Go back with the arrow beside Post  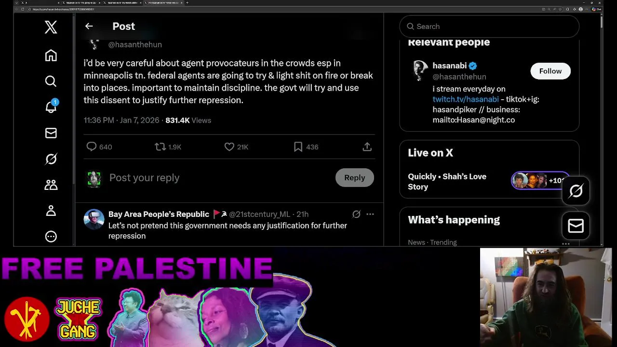pyautogui.click(x=89, y=26)
